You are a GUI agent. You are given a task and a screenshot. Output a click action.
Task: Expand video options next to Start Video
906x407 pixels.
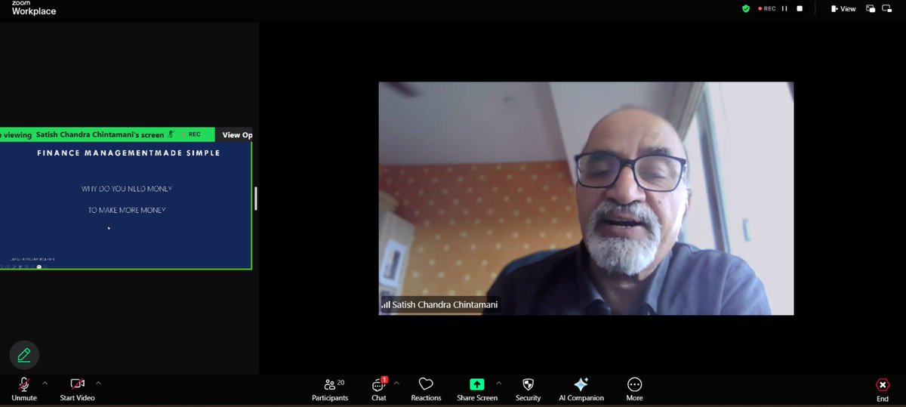click(98, 383)
